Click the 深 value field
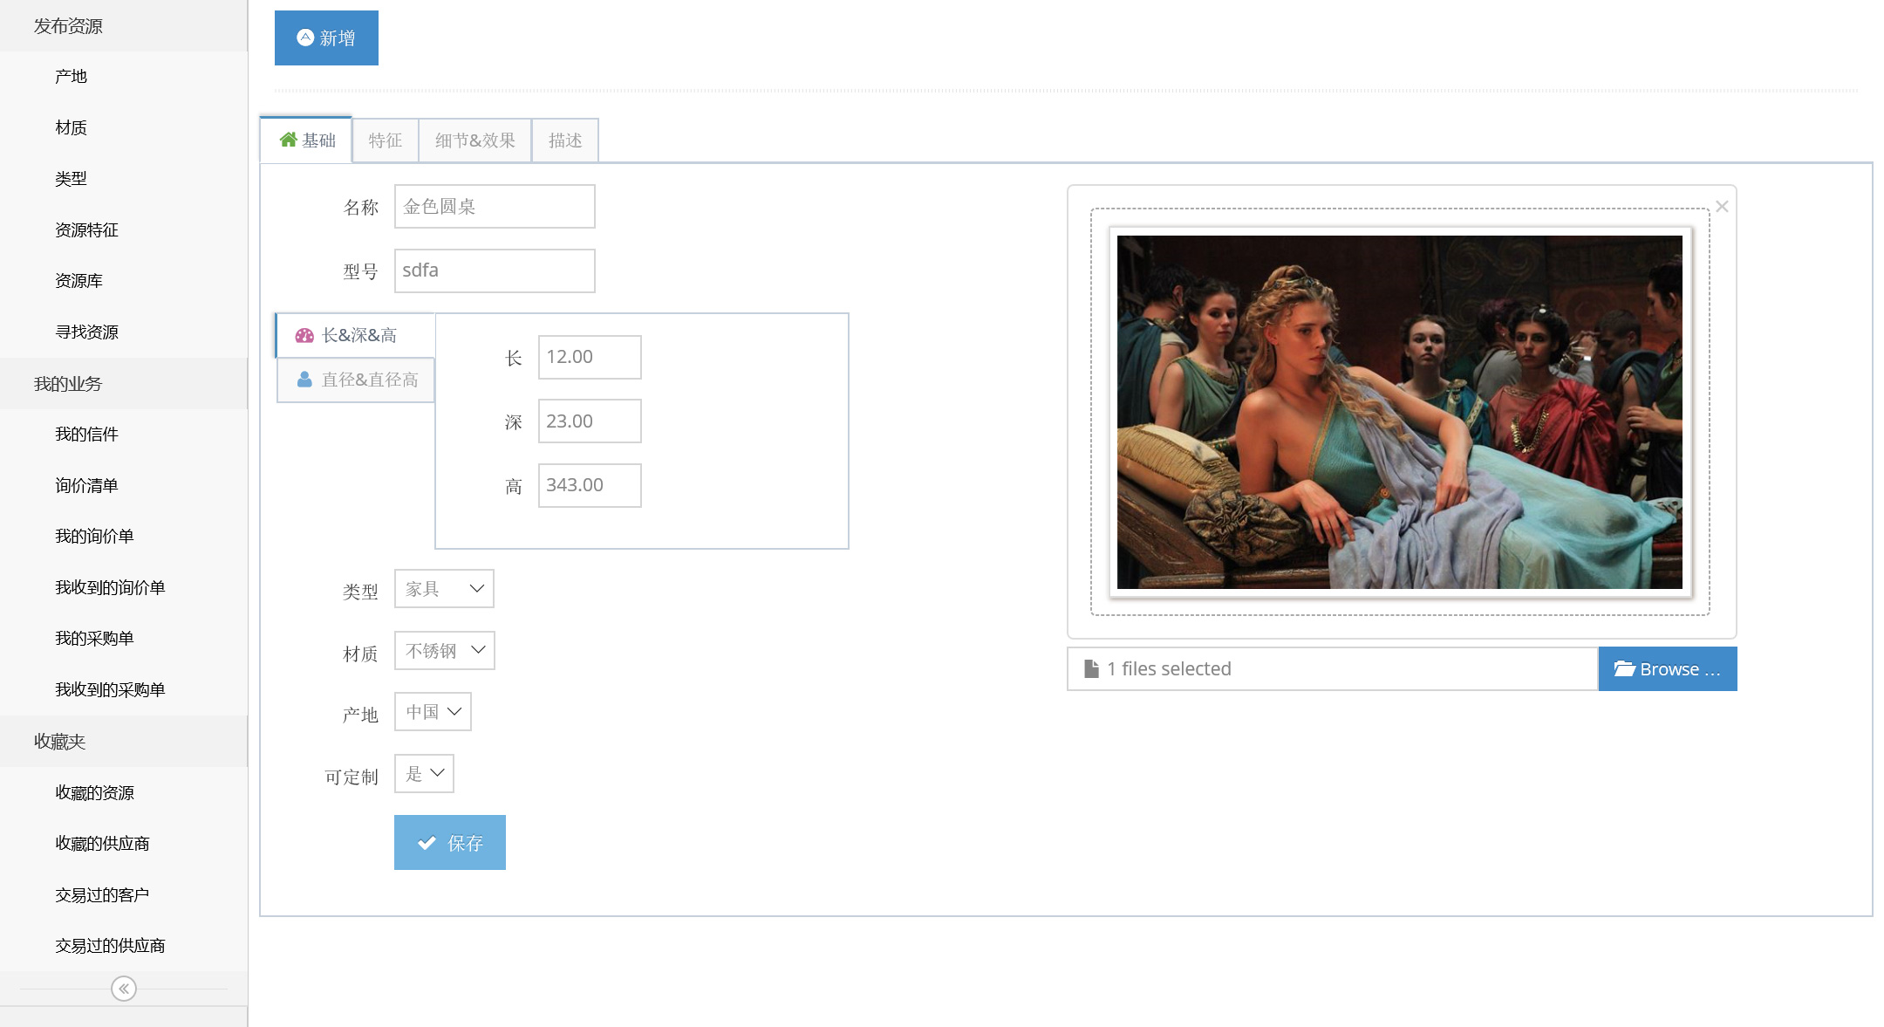 pyautogui.click(x=590, y=421)
